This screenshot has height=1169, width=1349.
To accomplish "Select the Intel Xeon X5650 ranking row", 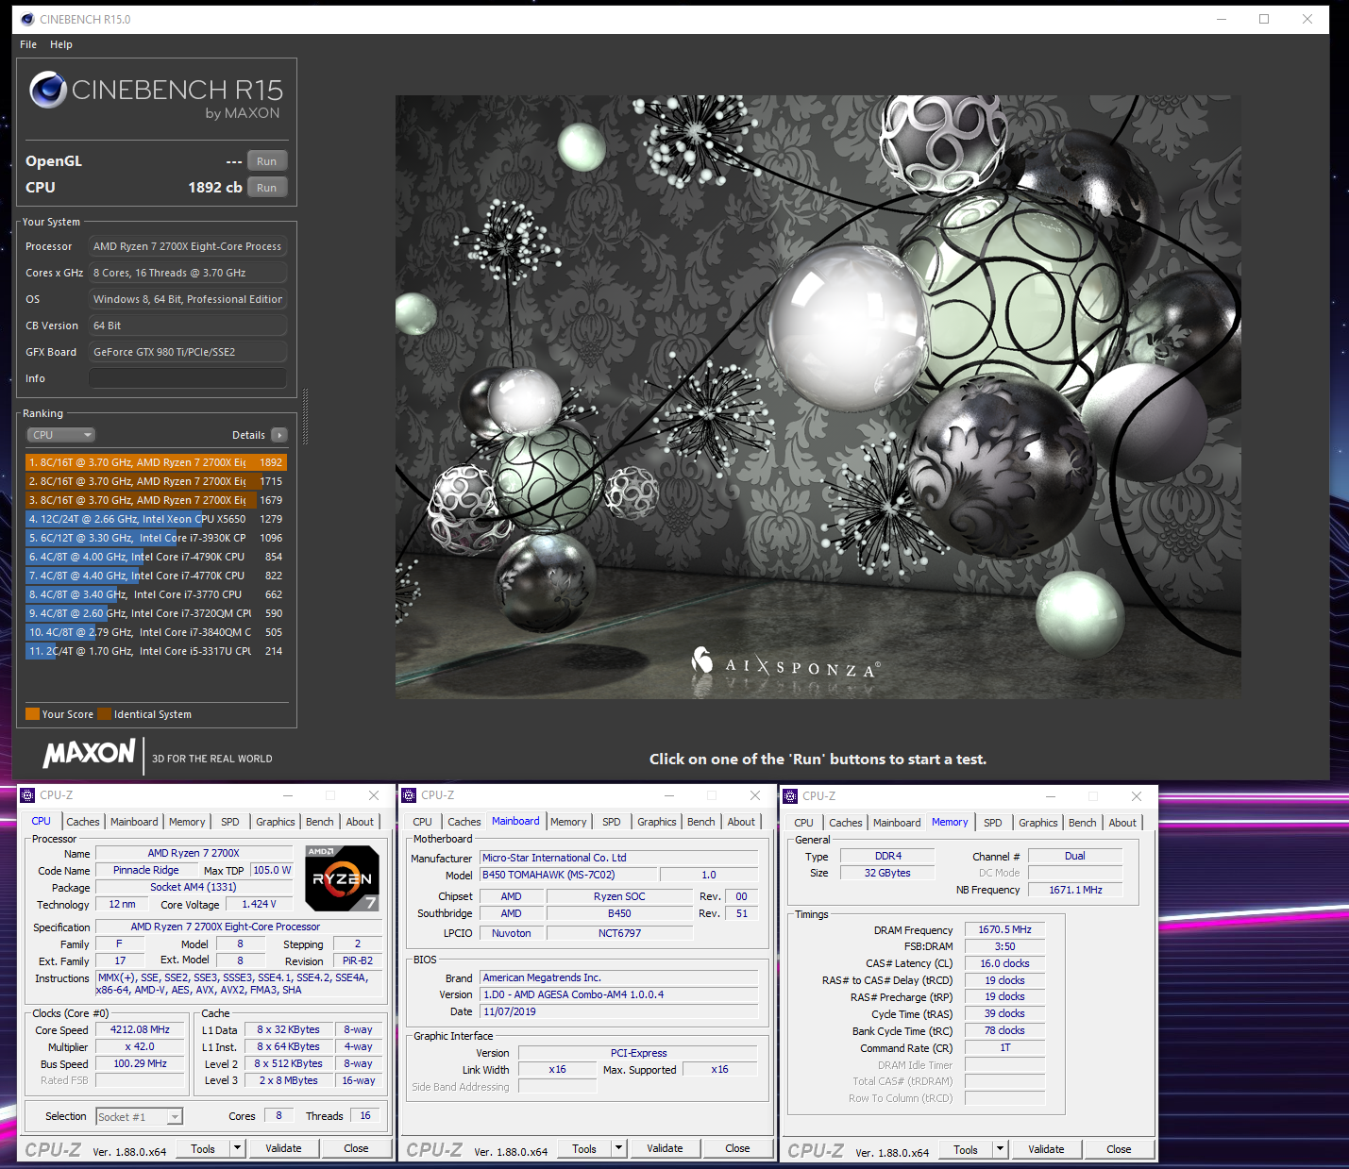I will pyautogui.click(x=156, y=519).
